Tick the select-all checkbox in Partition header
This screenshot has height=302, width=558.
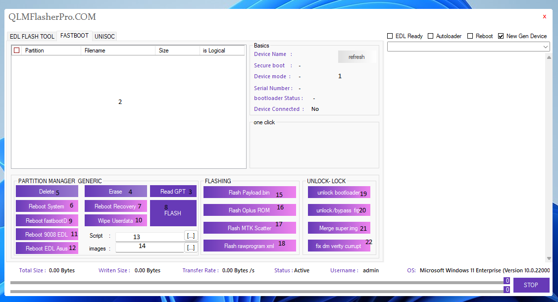point(17,50)
